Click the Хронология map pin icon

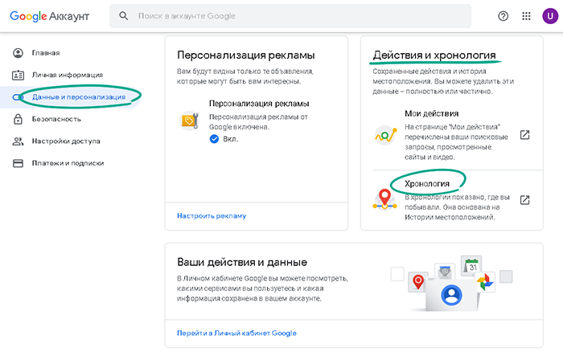click(x=385, y=199)
